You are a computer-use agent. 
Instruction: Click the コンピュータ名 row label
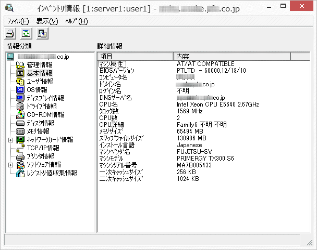click(x=113, y=77)
